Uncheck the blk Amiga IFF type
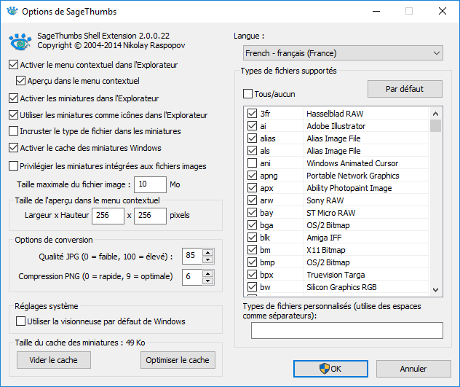 252,237
